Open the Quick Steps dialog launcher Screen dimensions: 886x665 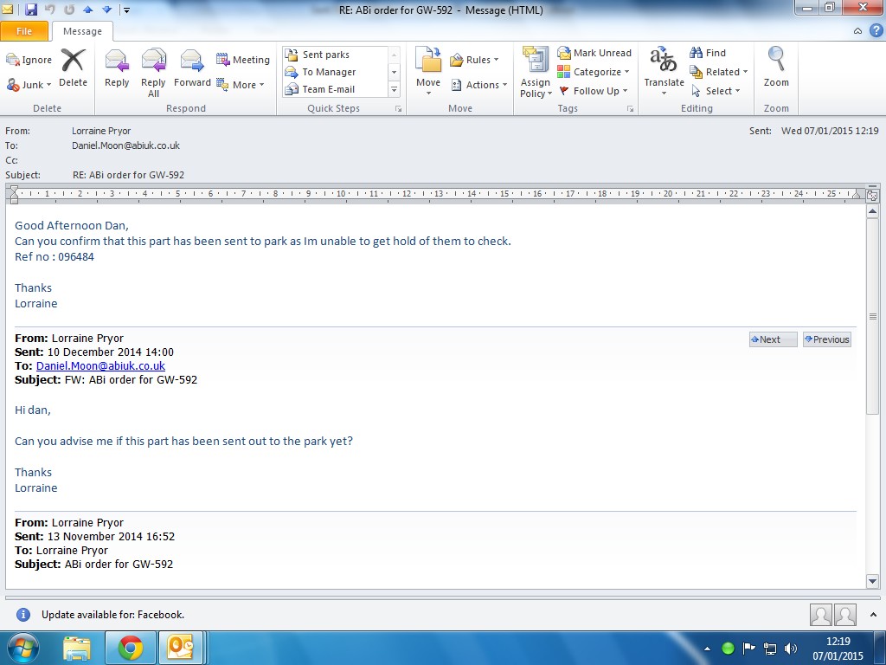tap(398, 108)
